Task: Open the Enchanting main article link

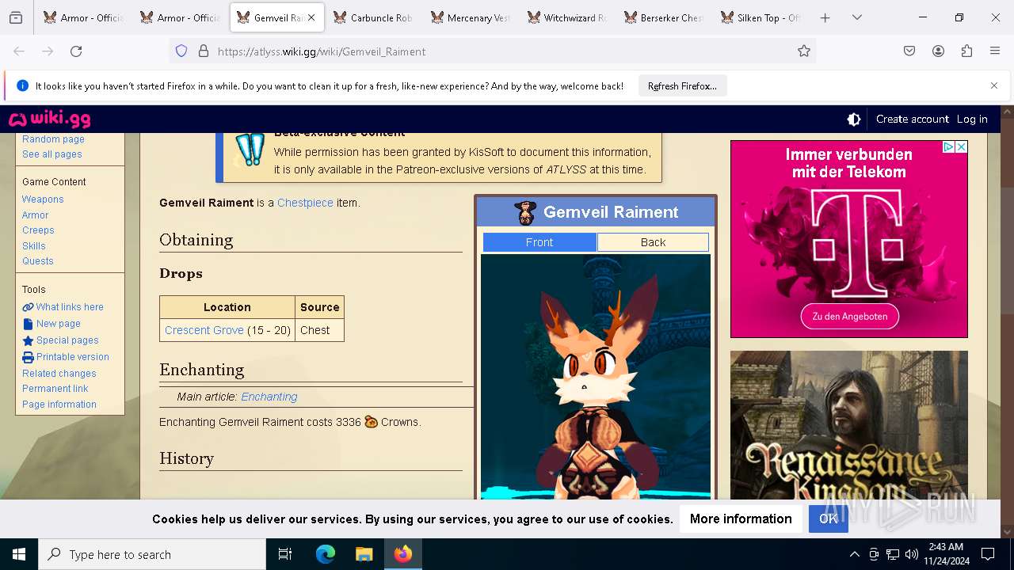Action: click(269, 397)
